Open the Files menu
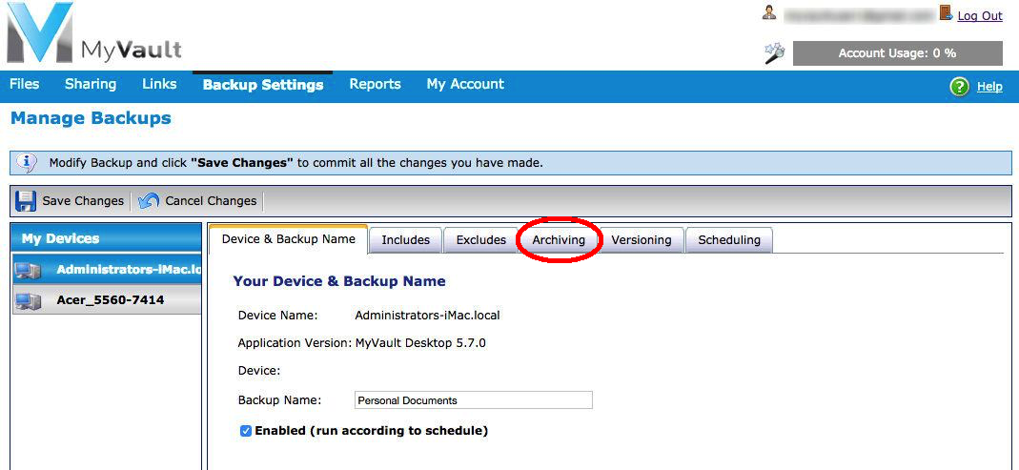This screenshot has width=1019, height=470. (x=24, y=84)
